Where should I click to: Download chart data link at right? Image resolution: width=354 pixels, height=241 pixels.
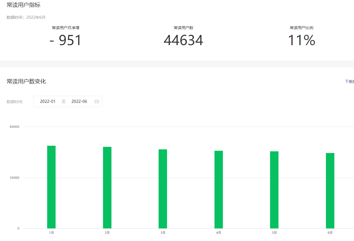349,82
